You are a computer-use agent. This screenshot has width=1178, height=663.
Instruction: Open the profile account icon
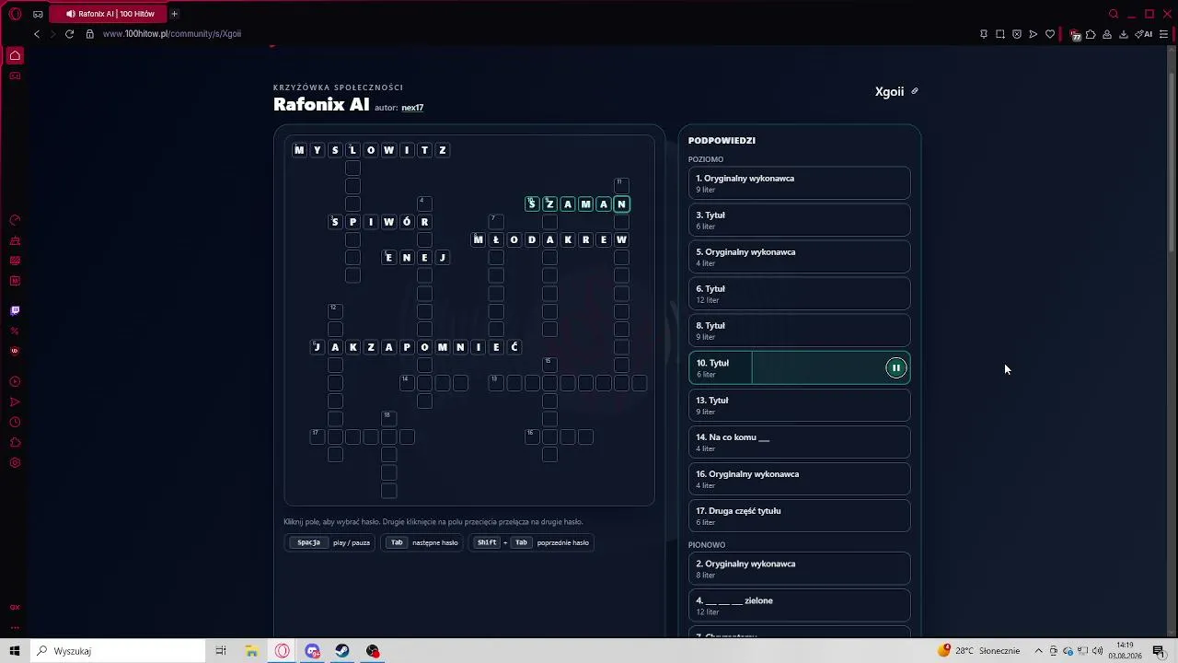click(1107, 34)
